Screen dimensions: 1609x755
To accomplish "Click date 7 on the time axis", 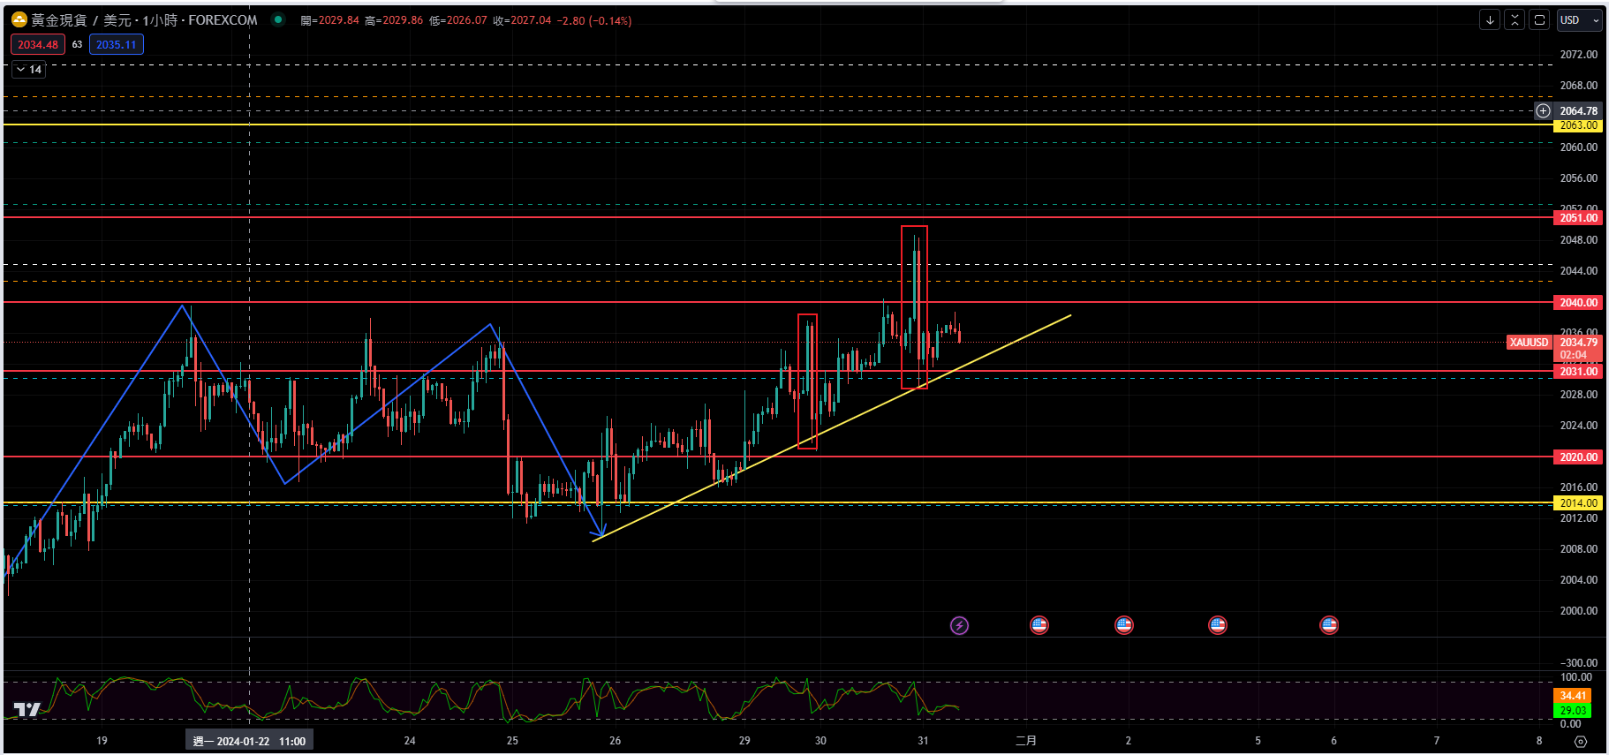I will tap(1436, 741).
